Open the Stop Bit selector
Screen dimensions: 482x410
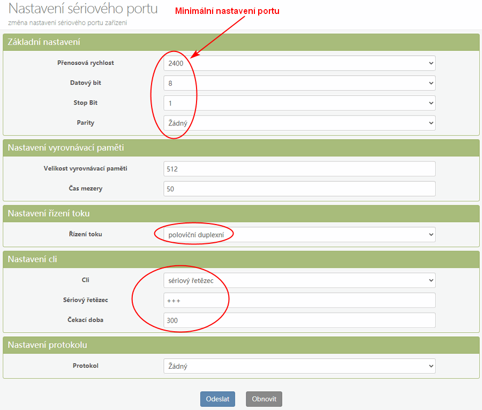(299, 103)
